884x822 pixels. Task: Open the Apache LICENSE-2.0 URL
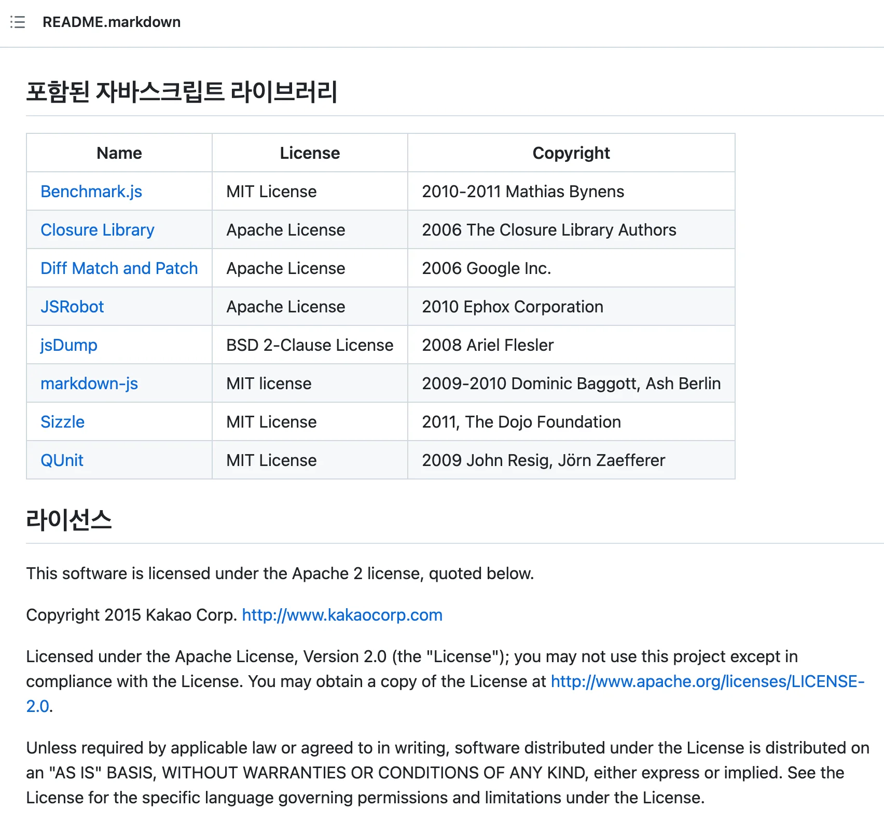click(x=707, y=681)
